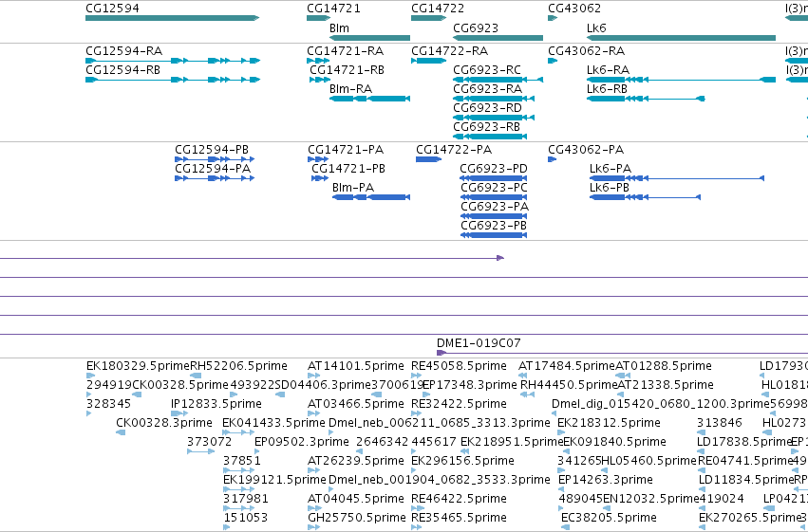The height and width of the screenshot is (532, 808).
Task: Click the HL05460.5prime EST label
Action: (x=649, y=461)
